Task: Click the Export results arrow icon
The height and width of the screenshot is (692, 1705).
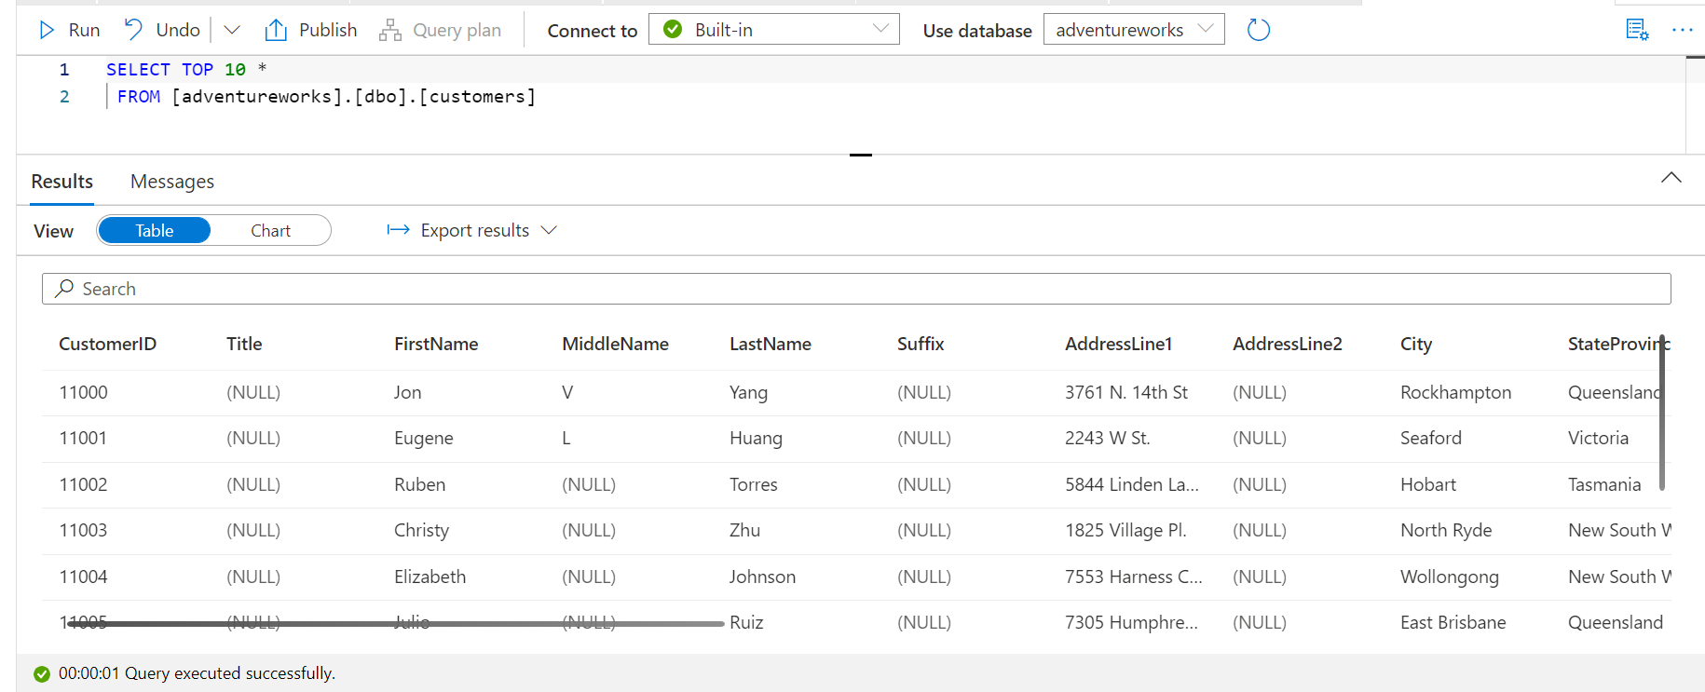Action: click(x=398, y=230)
